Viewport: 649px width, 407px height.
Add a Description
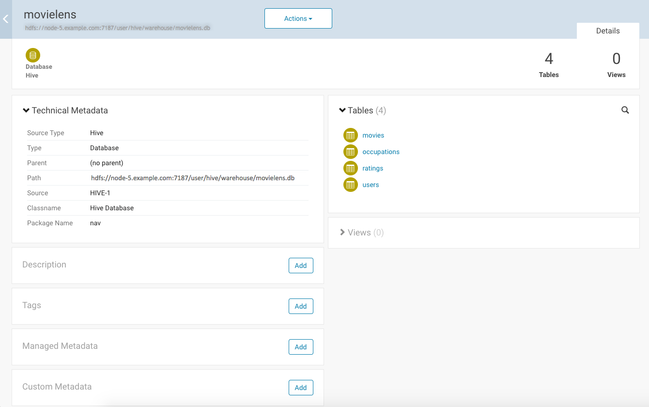coord(301,266)
